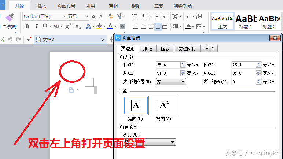Apply yellow highlight color

pos(99,26)
